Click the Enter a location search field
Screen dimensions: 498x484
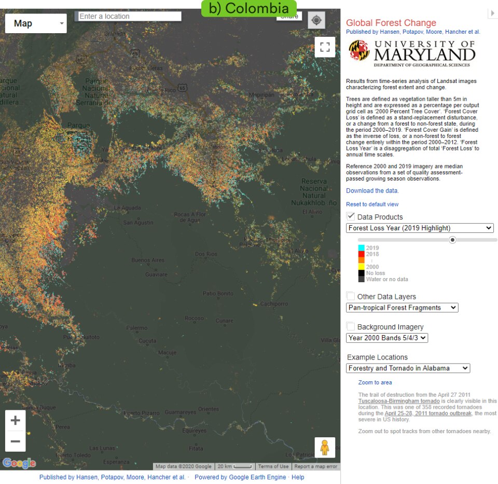[129, 16]
